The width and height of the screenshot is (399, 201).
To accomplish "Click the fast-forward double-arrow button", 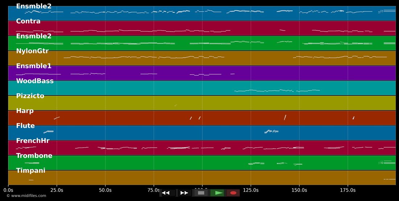I will tap(185, 193).
